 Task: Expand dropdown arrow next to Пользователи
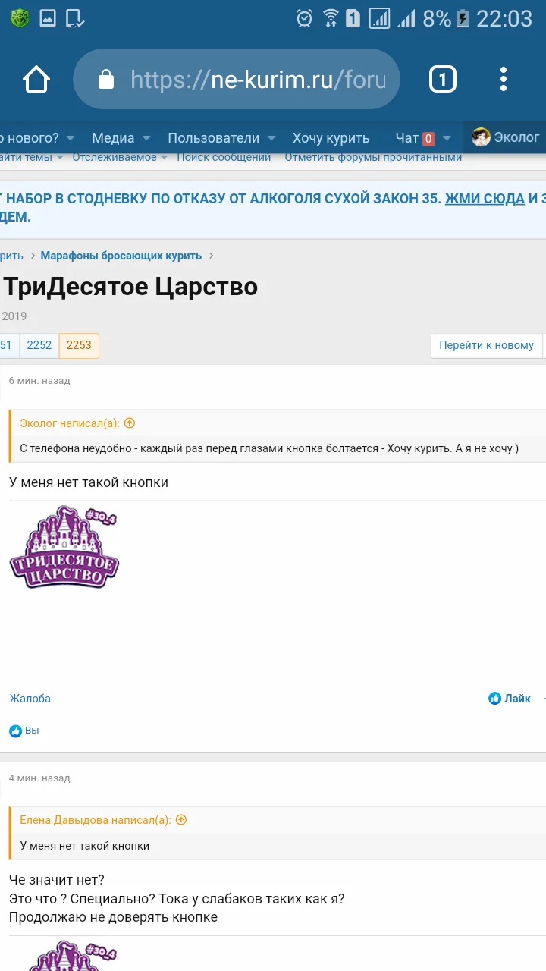point(272,138)
